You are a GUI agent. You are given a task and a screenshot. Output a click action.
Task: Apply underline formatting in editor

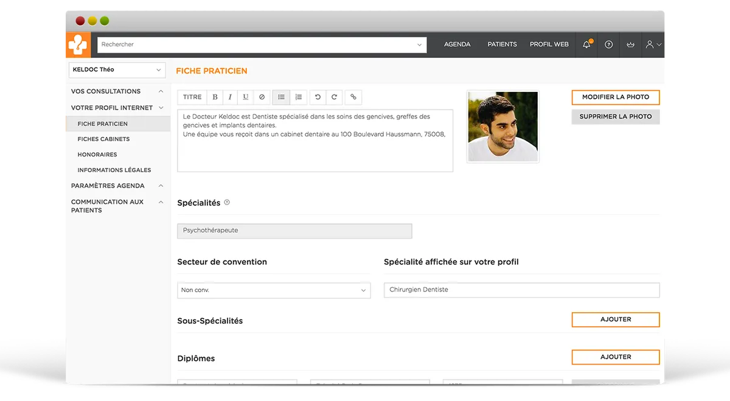[x=246, y=97]
